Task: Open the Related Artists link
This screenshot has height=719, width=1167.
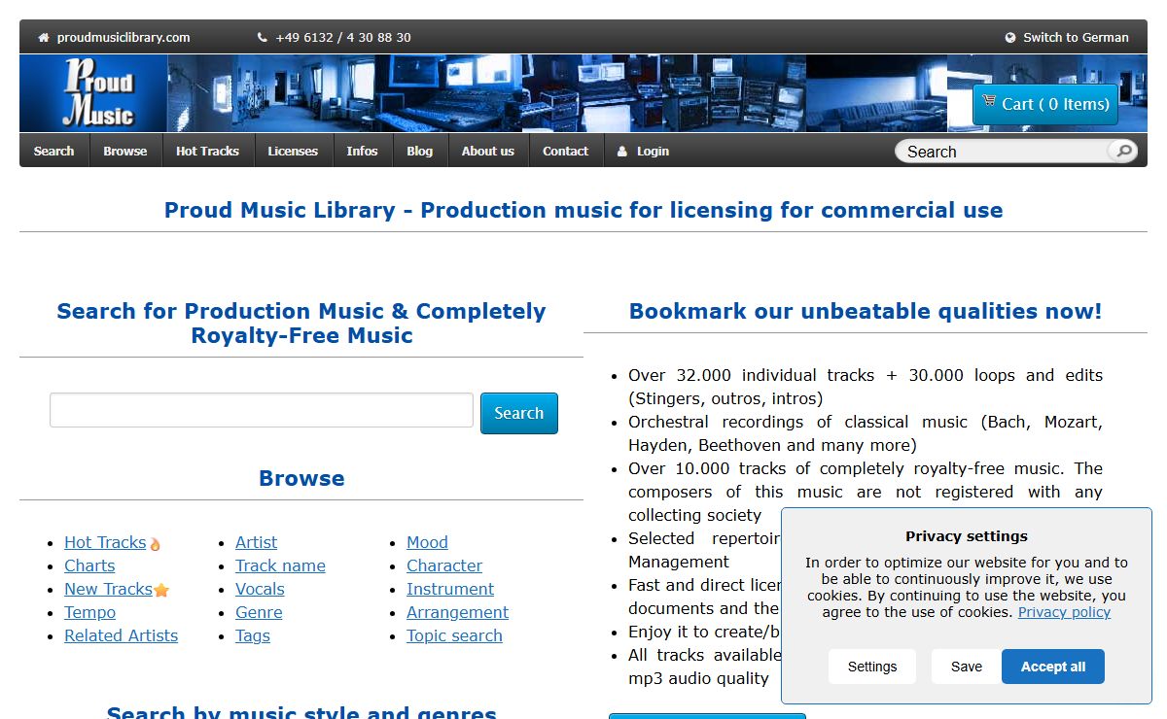Action: 121,635
